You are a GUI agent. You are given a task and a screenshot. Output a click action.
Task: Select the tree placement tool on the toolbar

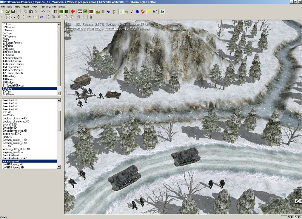120,12
